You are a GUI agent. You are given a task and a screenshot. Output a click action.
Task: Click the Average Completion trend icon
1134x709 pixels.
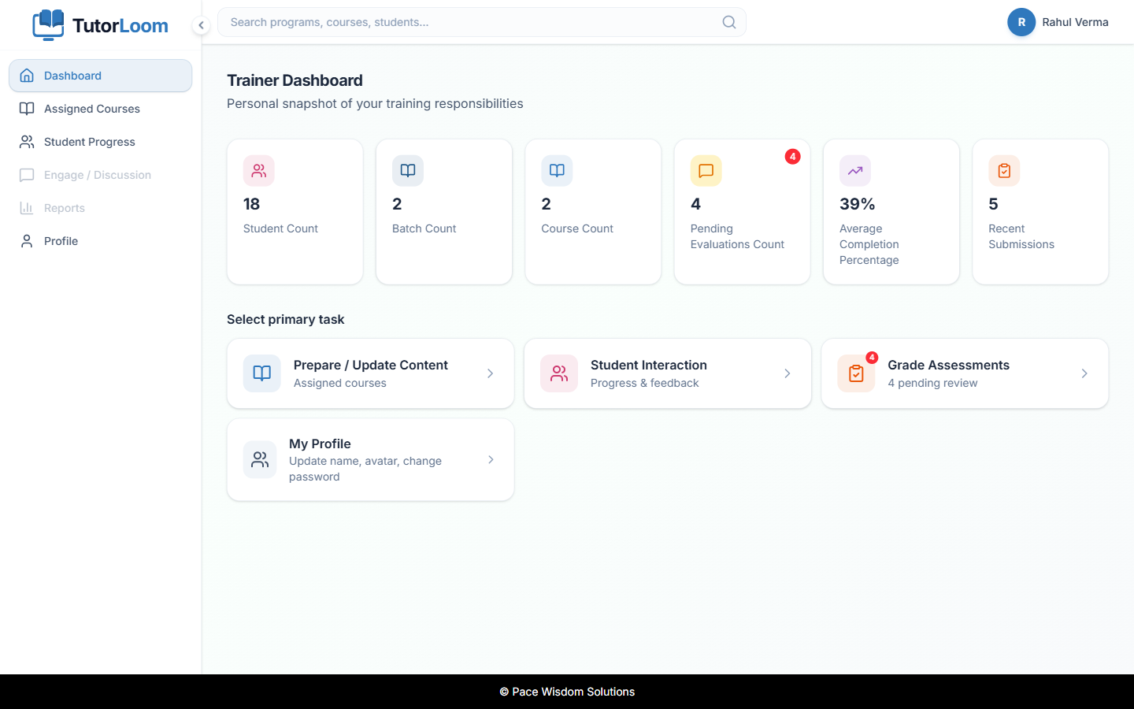[855, 170]
